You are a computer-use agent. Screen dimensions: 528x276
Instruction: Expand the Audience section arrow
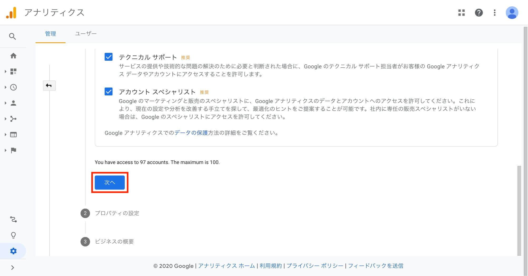click(6, 103)
